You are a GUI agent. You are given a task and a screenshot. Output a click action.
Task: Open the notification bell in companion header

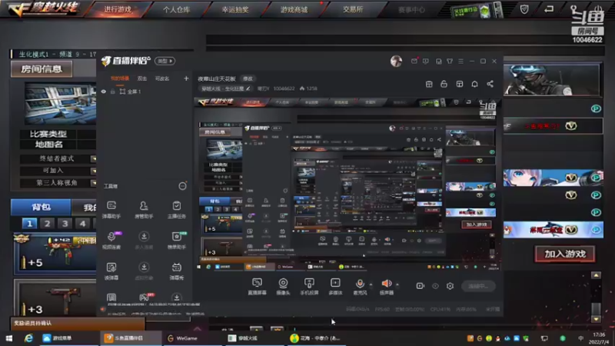point(474,84)
